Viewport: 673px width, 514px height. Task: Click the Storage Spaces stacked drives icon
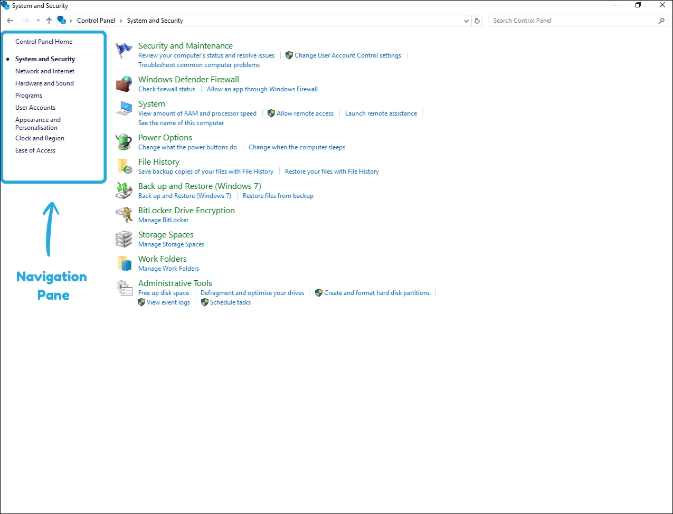(123, 239)
